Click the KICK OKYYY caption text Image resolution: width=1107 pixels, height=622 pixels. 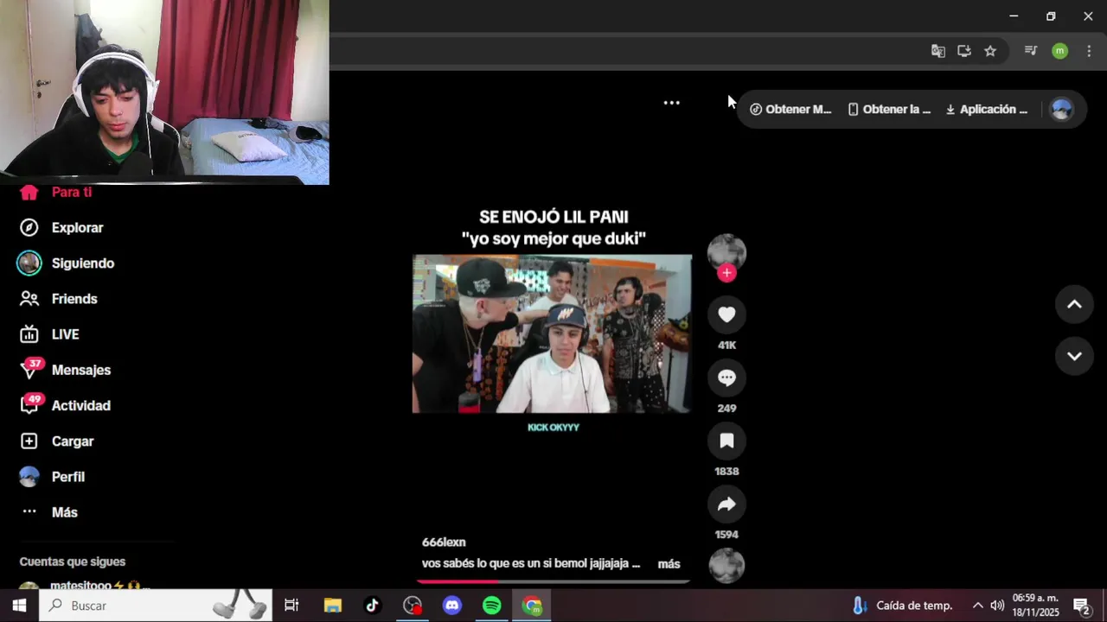coord(553,428)
